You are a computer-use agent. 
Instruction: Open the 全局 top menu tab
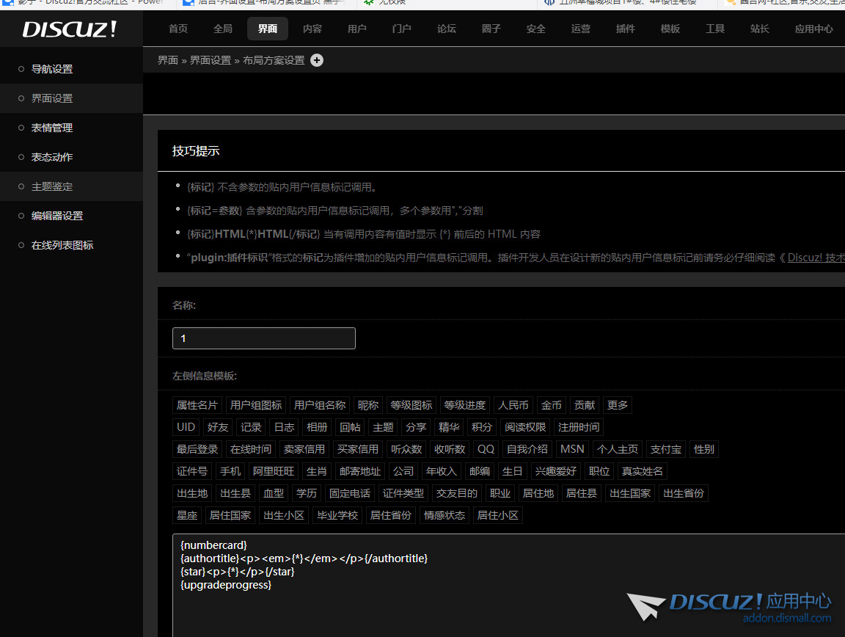click(x=223, y=29)
